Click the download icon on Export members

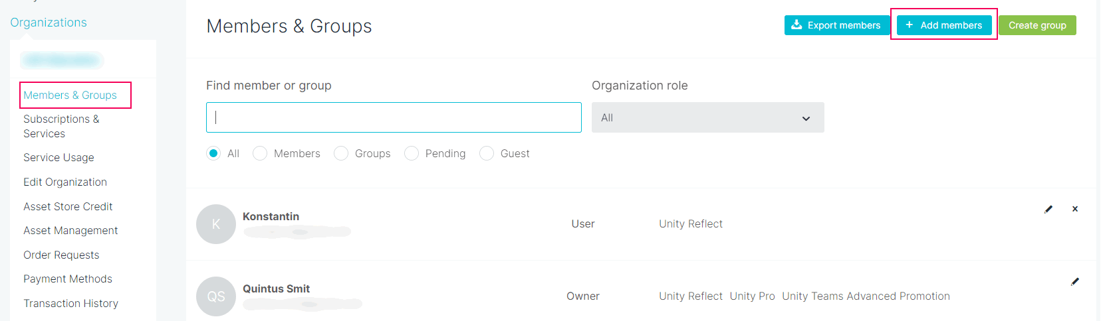(796, 25)
